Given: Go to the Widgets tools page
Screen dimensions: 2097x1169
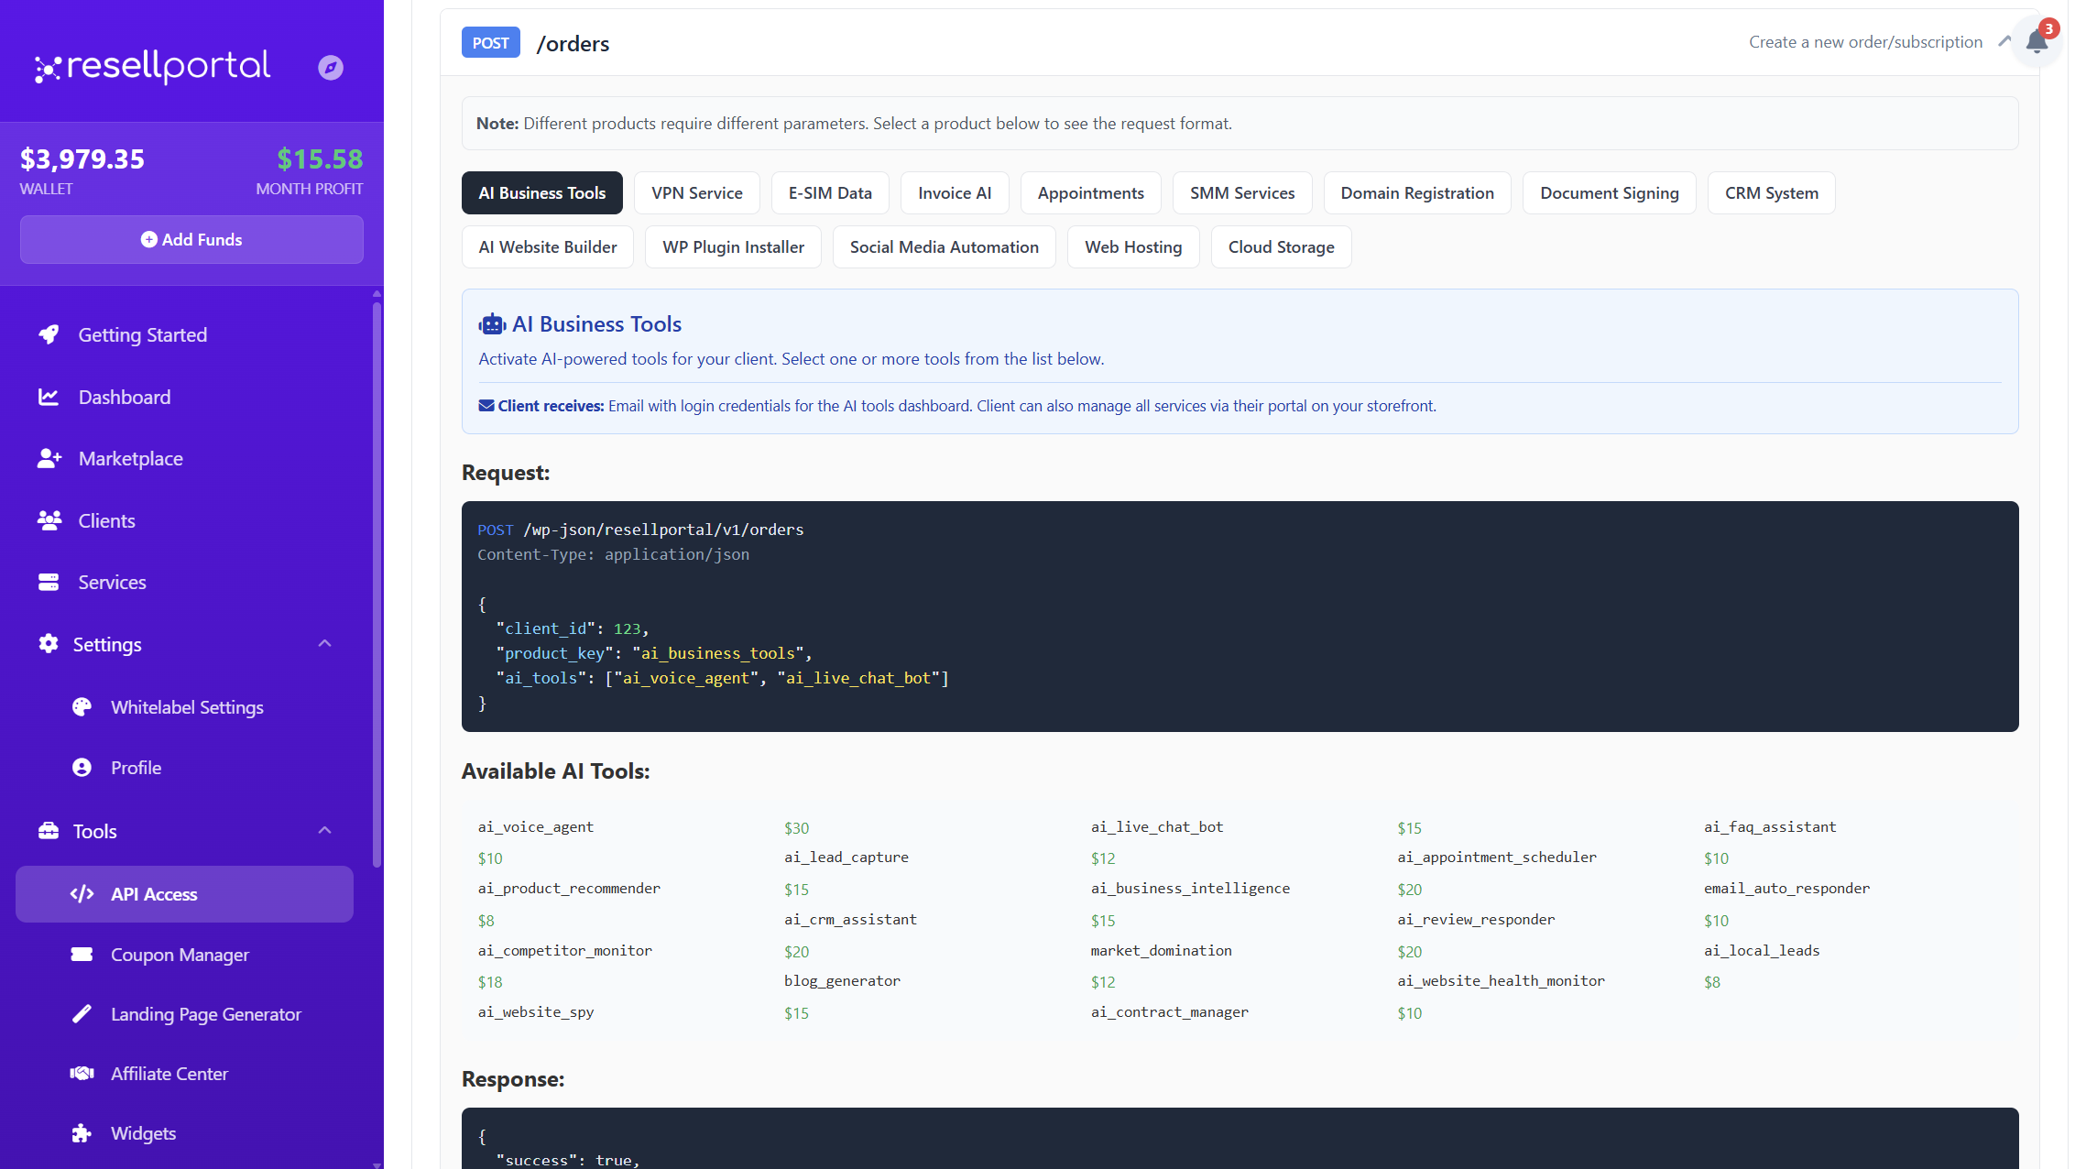Looking at the screenshot, I should (x=143, y=1133).
